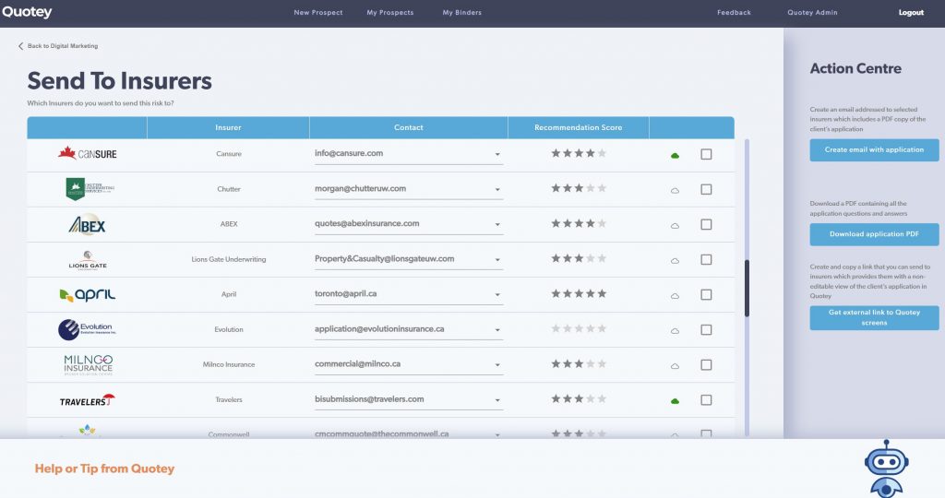
Task: Click the star rating for Travelers
Action: (x=579, y=398)
